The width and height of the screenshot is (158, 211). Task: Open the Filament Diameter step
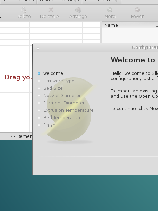click(64, 103)
